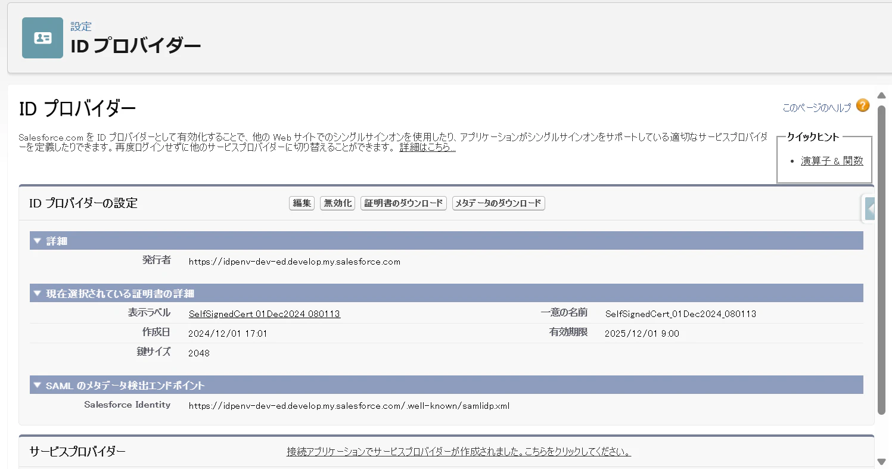892x469 pixels.
Task: Open the SelfSignedCert 01Dec2024 080113 certificate link
Action: click(265, 313)
